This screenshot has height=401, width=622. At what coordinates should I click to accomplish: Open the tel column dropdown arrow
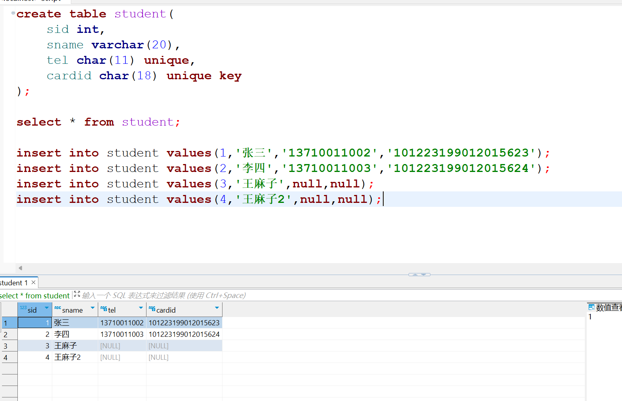pyautogui.click(x=141, y=308)
